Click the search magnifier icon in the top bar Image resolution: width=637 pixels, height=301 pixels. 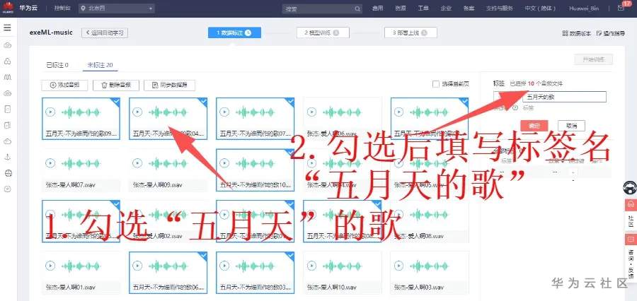tap(357, 9)
